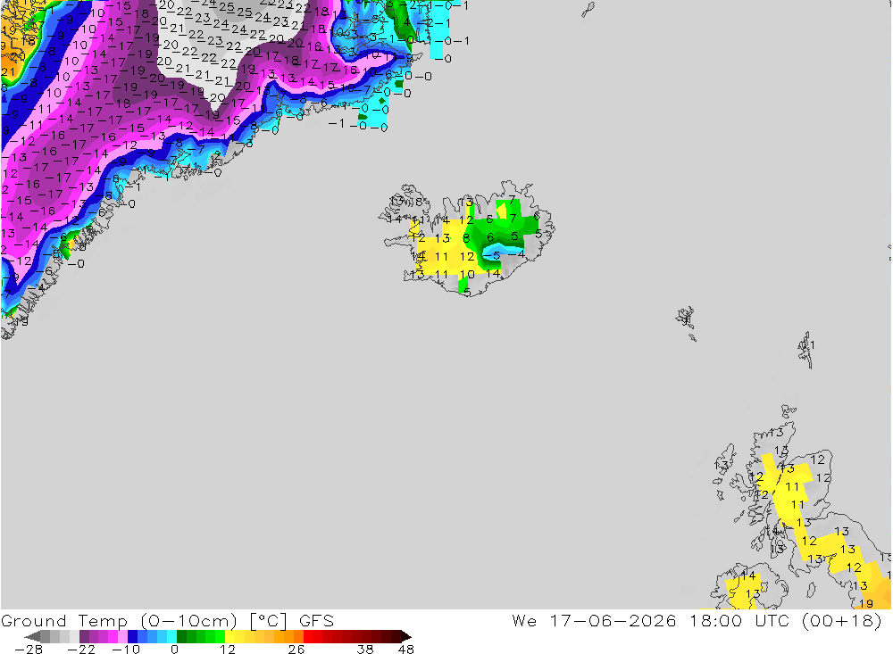Viewport: 893px width, 654px height.
Task: Click the 48 legend label
Action: 406,650
